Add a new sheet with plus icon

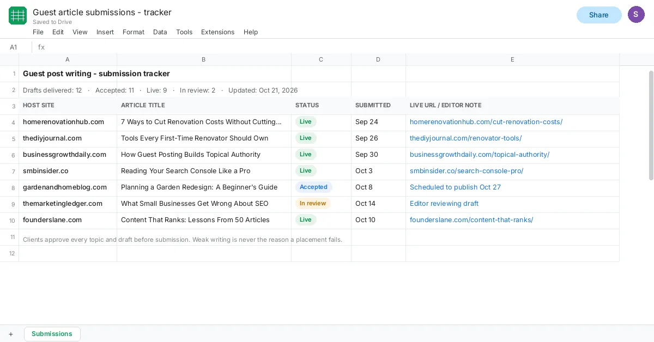[11, 334]
